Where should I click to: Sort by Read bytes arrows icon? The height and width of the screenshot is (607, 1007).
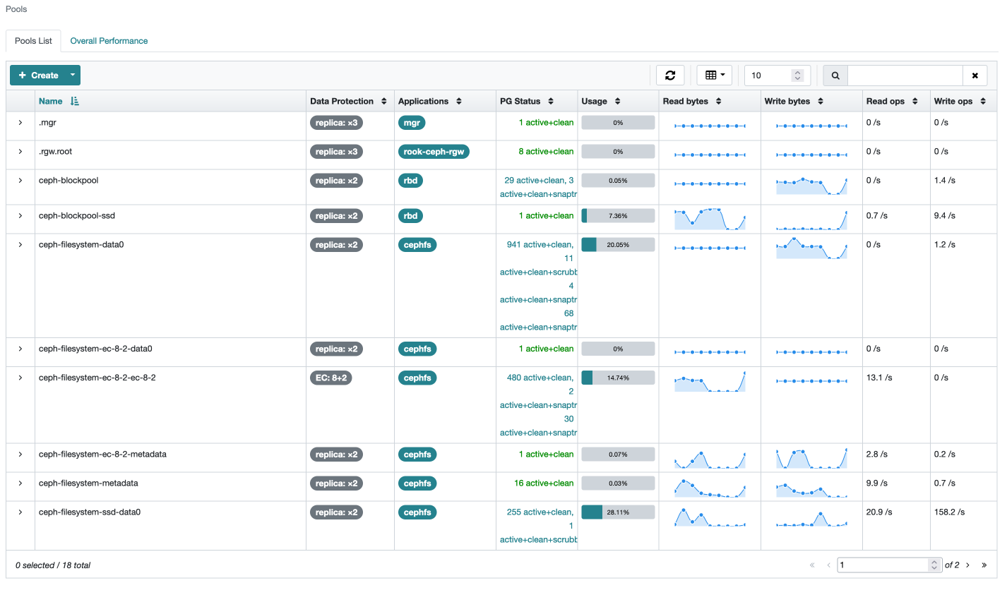[719, 102]
